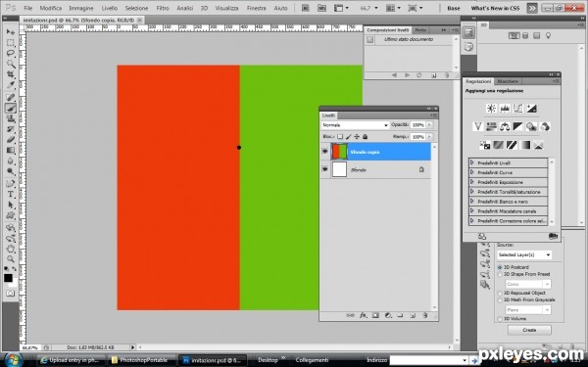Click the Windows Start button

[x=13, y=360]
